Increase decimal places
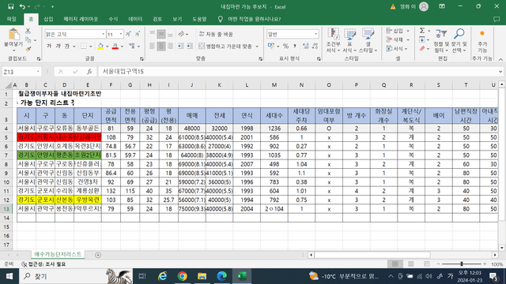The image size is (506, 284). click(x=306, y=47)
